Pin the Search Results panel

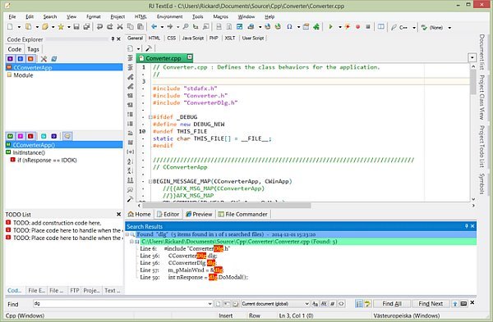(x=466, y=226)
